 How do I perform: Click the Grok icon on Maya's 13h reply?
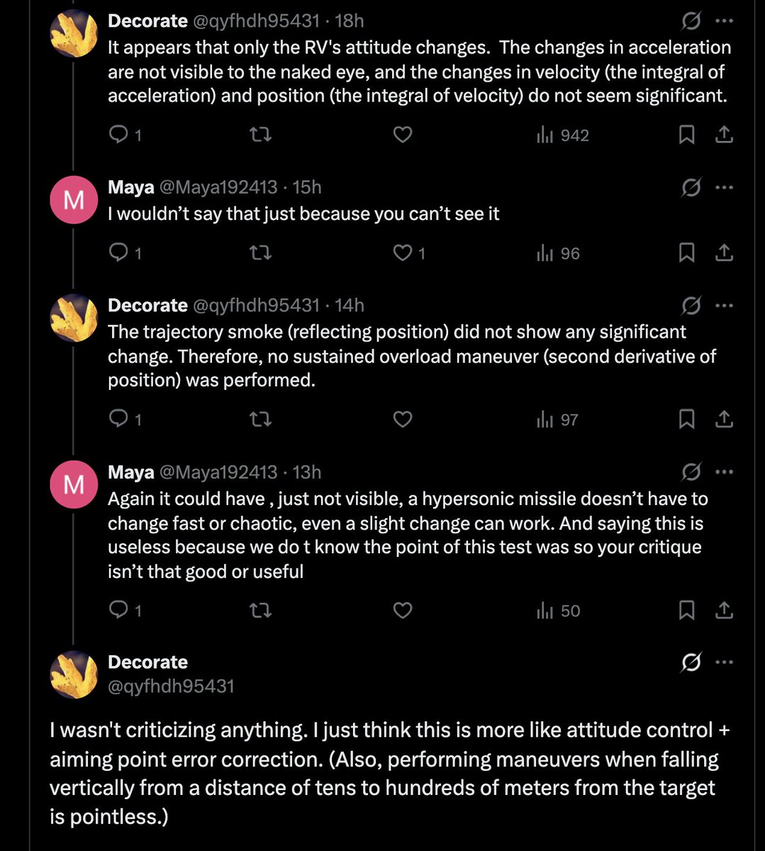691,472
